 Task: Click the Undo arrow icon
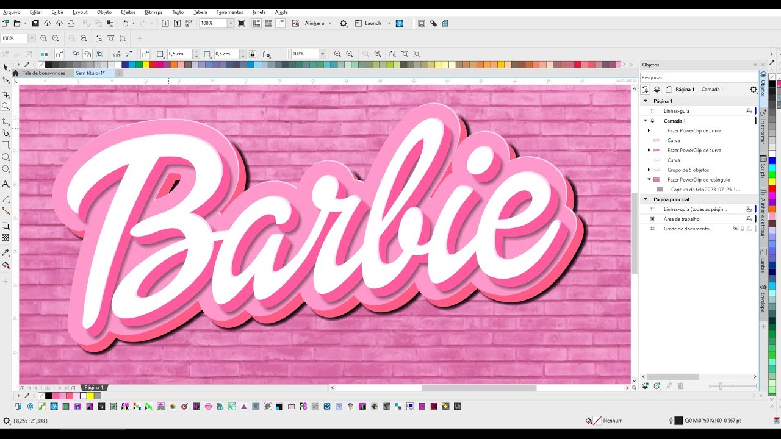pos(124,23)
